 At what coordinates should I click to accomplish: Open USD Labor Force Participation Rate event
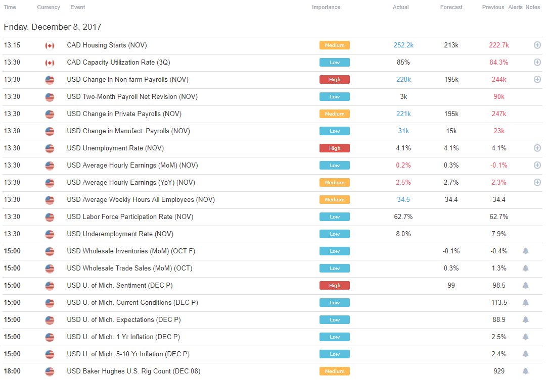tap(130, 217)
